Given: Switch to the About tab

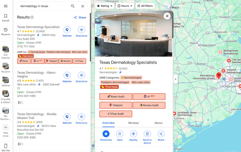Looking at the screenshot, I should click(x=159, y=123).
